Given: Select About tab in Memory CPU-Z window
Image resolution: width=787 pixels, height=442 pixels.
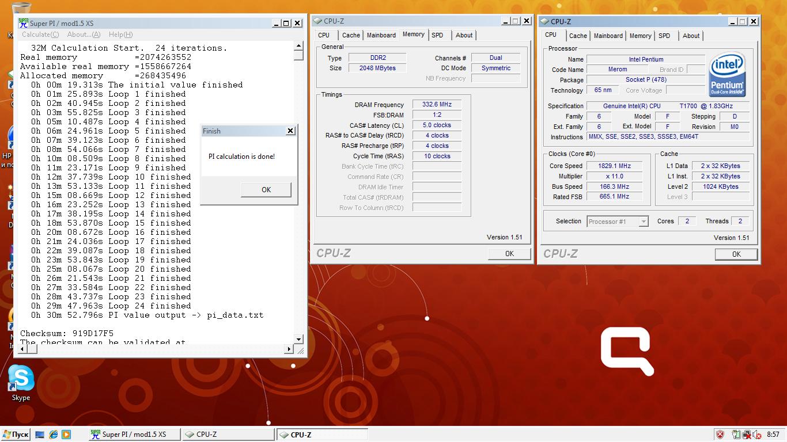Looking at the screenshot, I should (464, 35).
